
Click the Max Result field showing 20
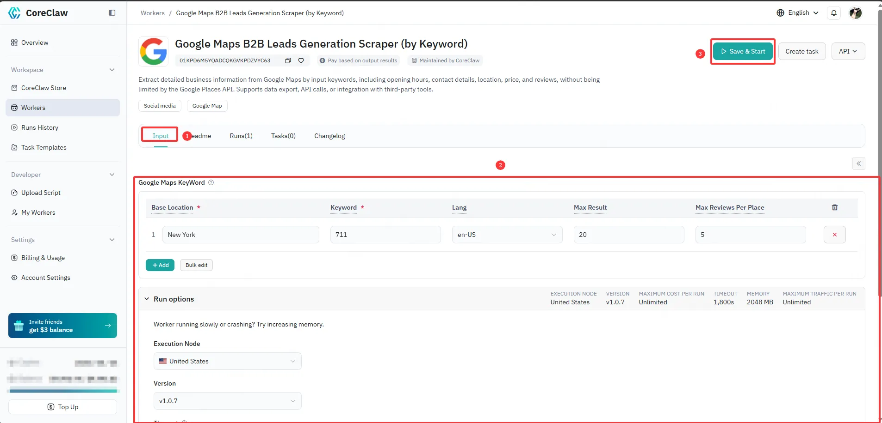pos(629,235)
